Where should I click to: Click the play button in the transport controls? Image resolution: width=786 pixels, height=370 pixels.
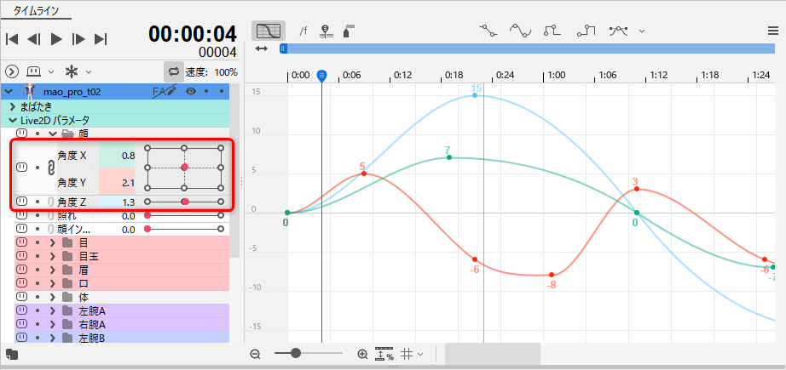(56, 38)
